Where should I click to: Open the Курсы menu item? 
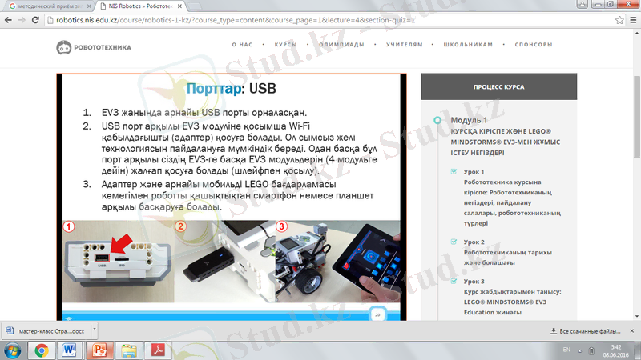285,46
